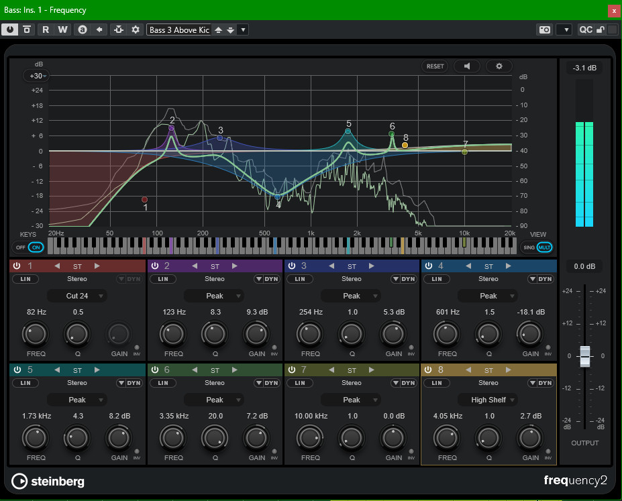Viewport: 622px width, 501px height.
Task: Click the QC quick controls button
Action: [586, 30]
